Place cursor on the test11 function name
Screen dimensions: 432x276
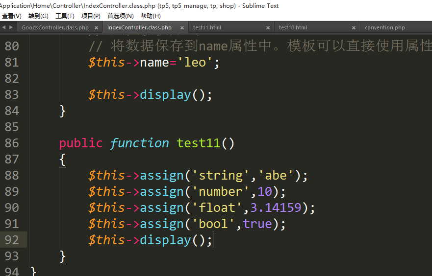[x=199, y=143]
